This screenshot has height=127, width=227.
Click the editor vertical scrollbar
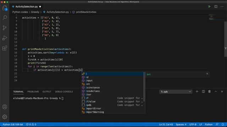(x=226, y=39)
